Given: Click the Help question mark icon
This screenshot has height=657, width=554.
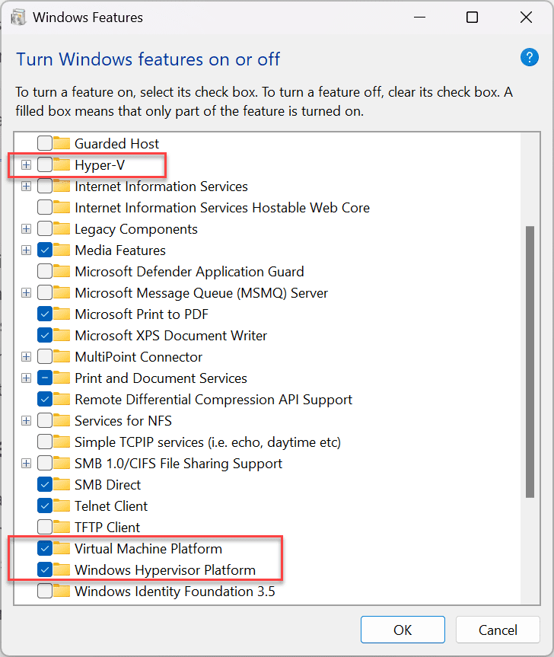Looking at the screenshot, I should (x=530, y=57).
